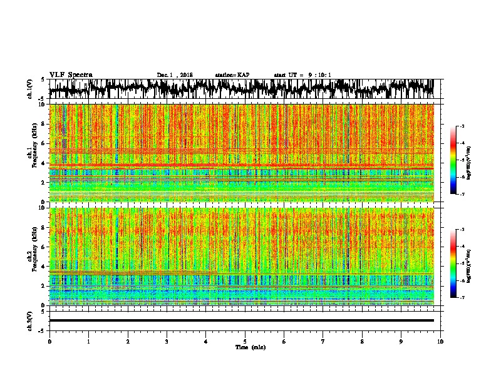Select the date text "Dec. 1, 2018"

[x=175, y=75]
